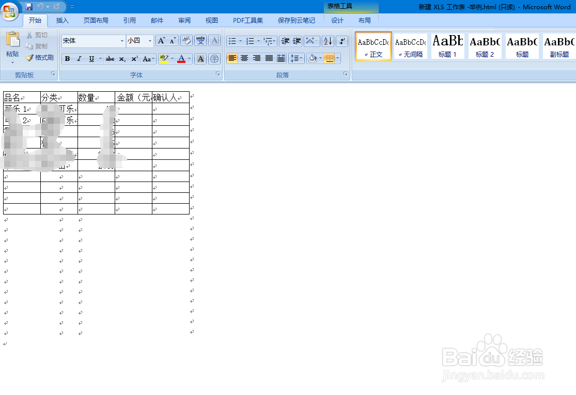Open the table tools 设计 tab
The height and width of the screenshot is (395, 576).
pos(337,21)
